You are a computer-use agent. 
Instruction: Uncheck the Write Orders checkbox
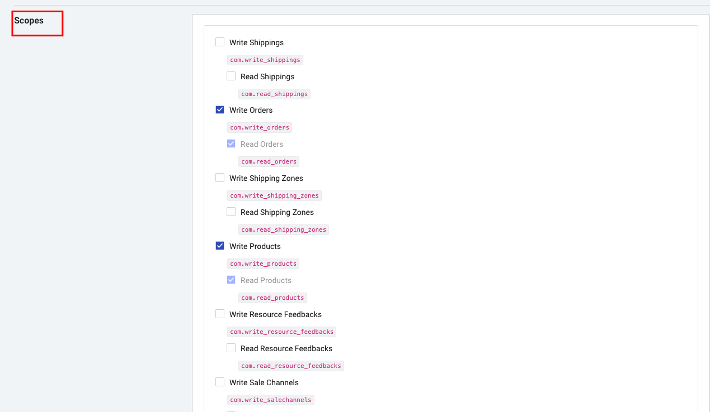click(220, 110)
